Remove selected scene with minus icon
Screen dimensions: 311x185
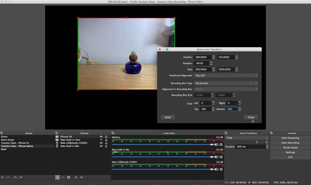[x=8, y=177]
